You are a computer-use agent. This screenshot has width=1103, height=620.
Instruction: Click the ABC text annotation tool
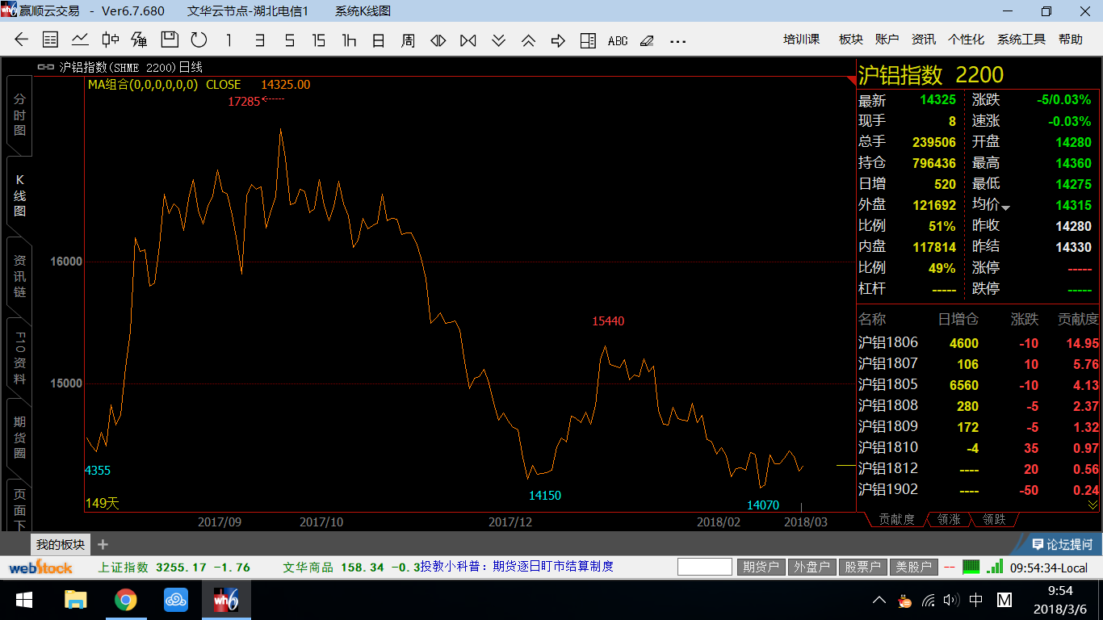[618, 40]
